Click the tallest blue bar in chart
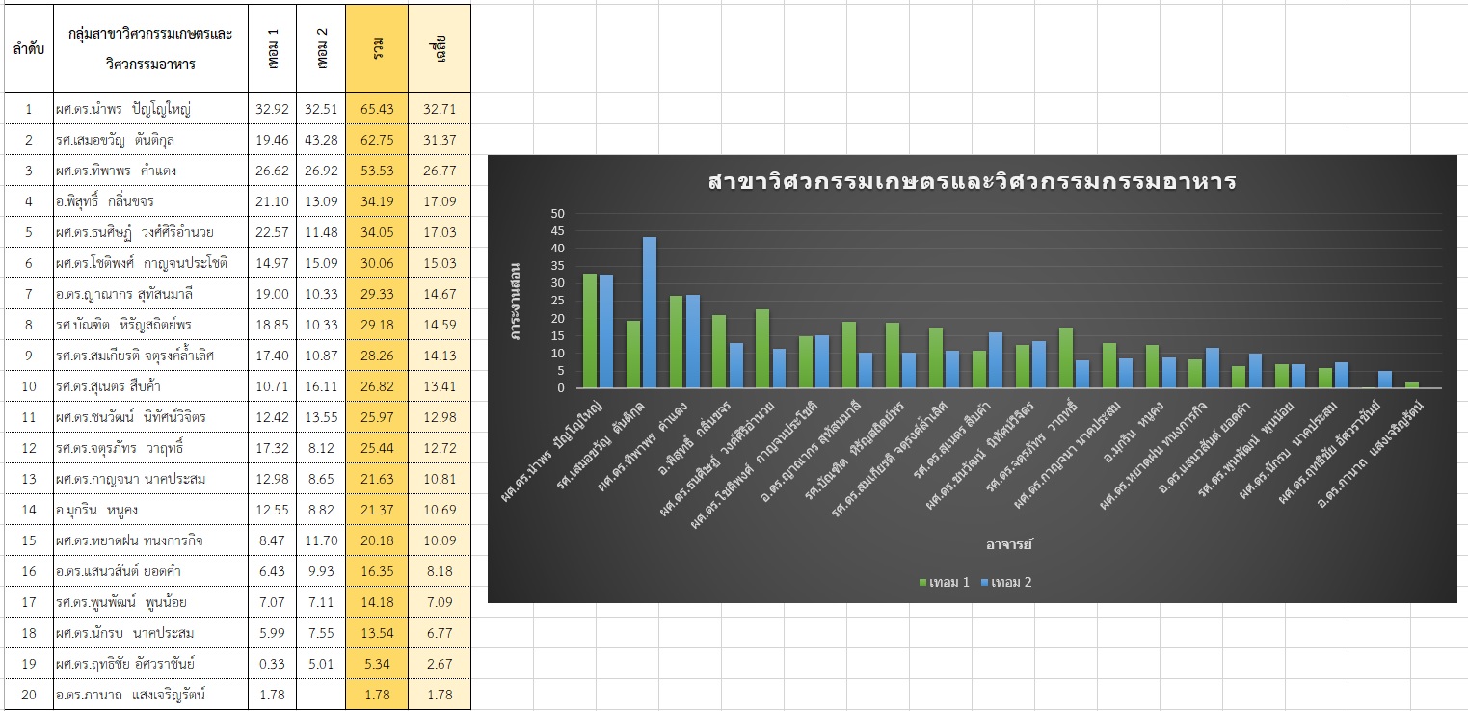Screen dimensions: 1468x711 649,313
